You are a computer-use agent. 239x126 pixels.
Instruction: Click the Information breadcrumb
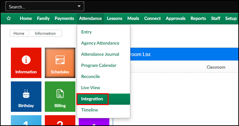[x=45, y=33]
